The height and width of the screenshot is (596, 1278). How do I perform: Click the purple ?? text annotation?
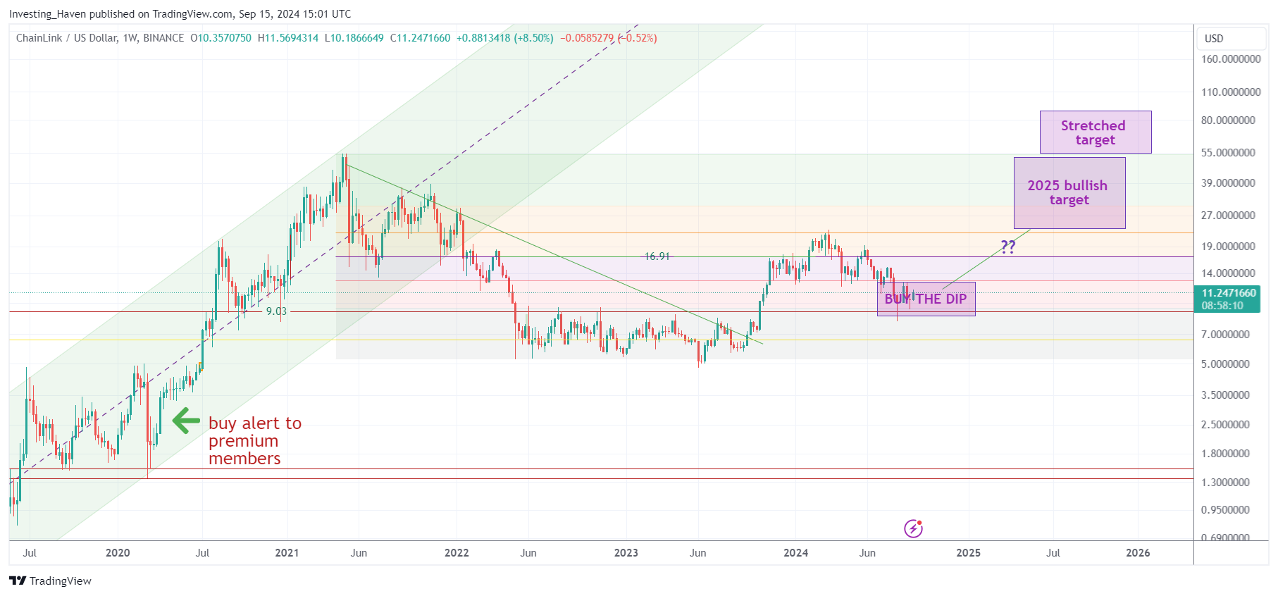pyautogui.click(x=1008, y=247)
